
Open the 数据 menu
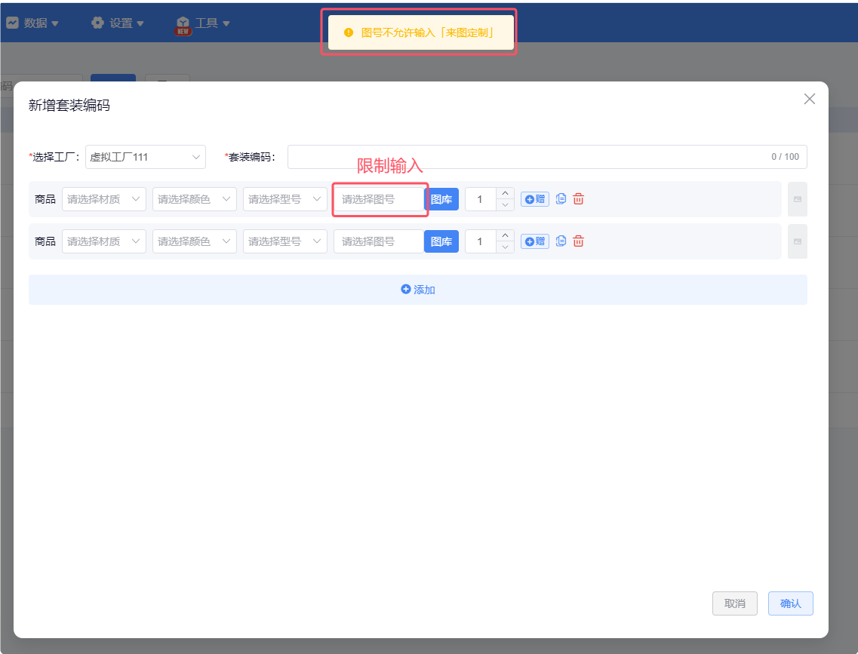(32, 23)
